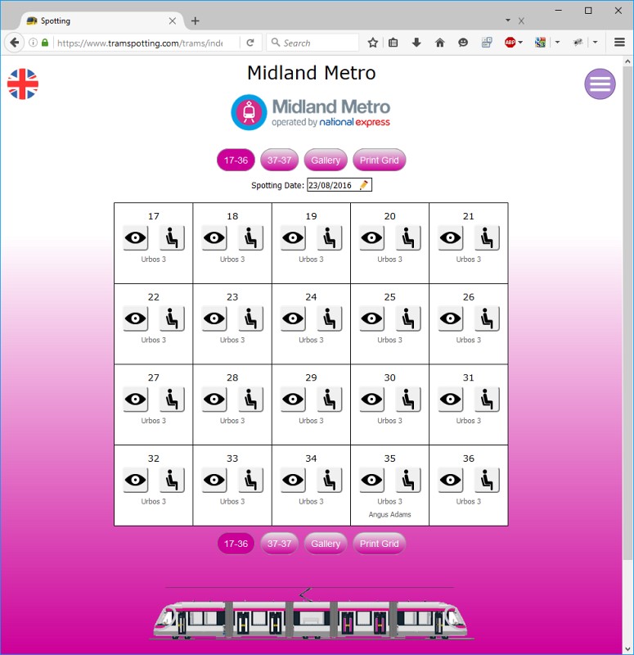The width and height of the screenshot is (634, 655).
Task: Toggle the eye icon for tram 22
Action: pyautogui.click(x=136, y=318)
